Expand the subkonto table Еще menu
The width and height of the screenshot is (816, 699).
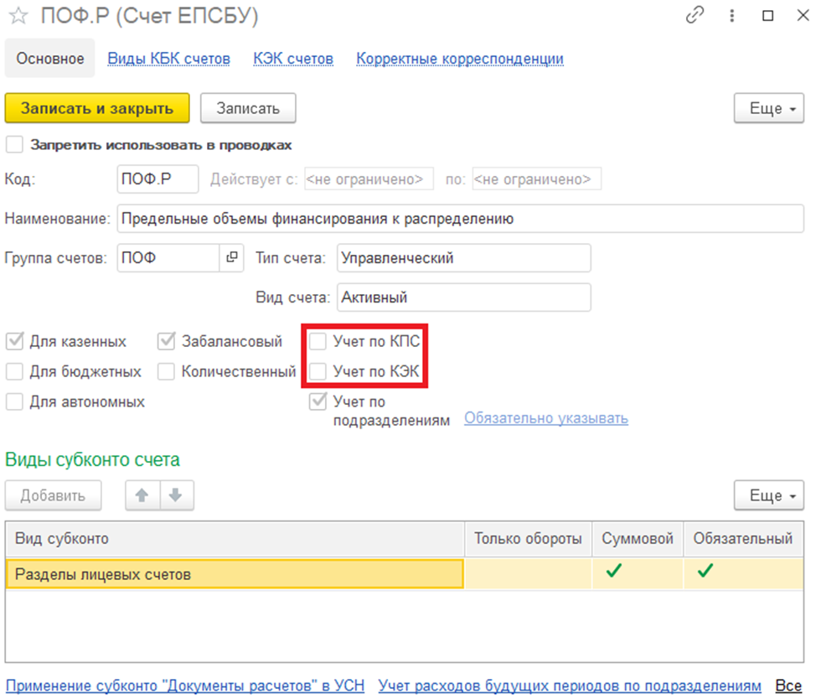tap(768, 495)
